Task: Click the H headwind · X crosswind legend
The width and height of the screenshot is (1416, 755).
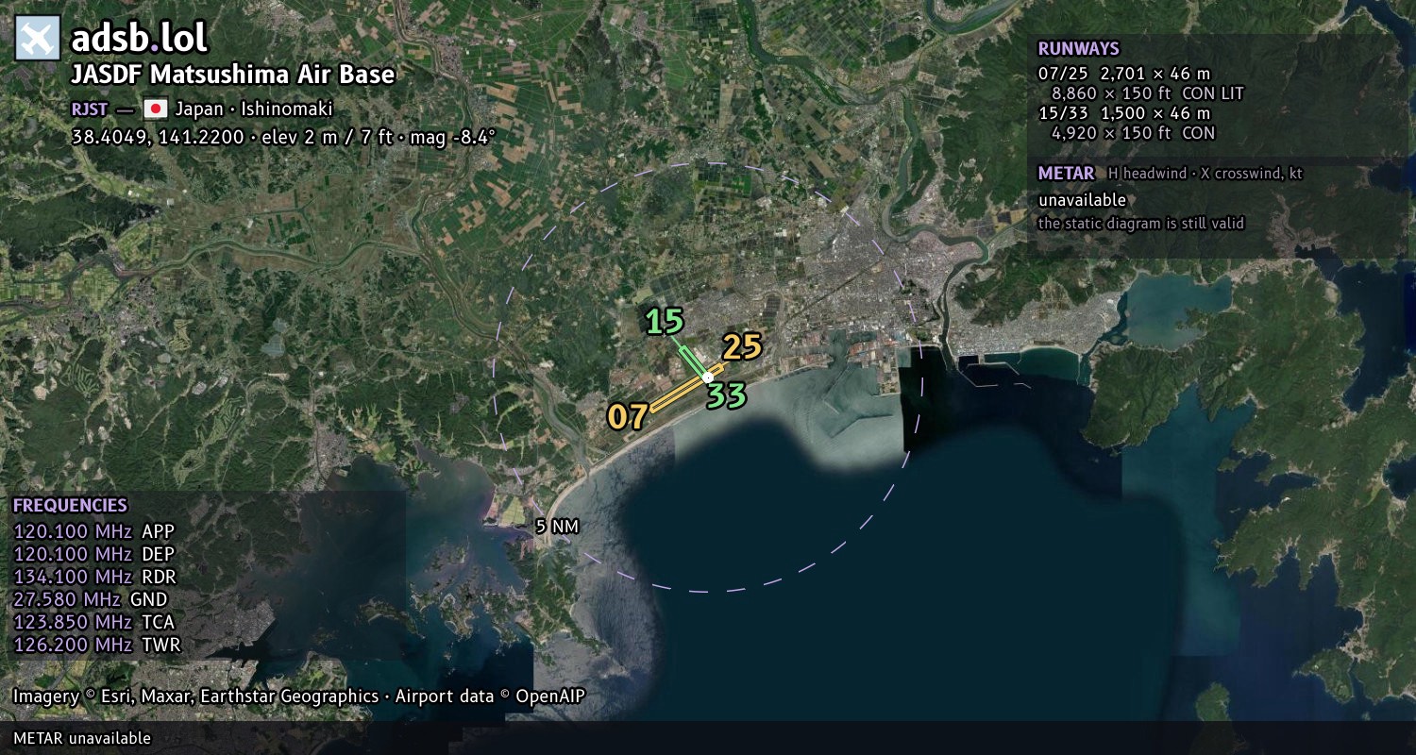Action: pyautogui.click(x=1205, y=174)
